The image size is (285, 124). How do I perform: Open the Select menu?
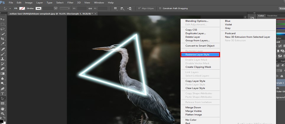(x=60, y=3)
